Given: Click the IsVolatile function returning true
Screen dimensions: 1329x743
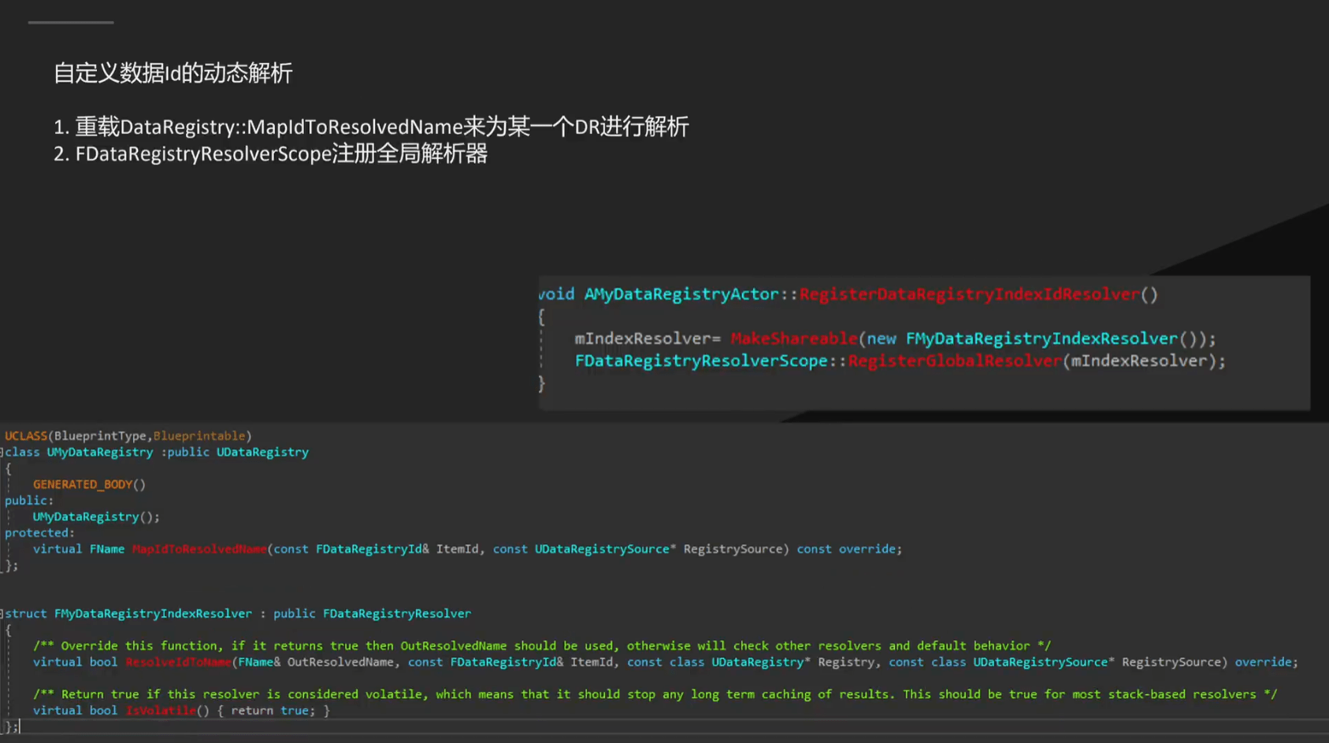Looking at the screenshot, I should pyautogui.click(x=161, y=710).
